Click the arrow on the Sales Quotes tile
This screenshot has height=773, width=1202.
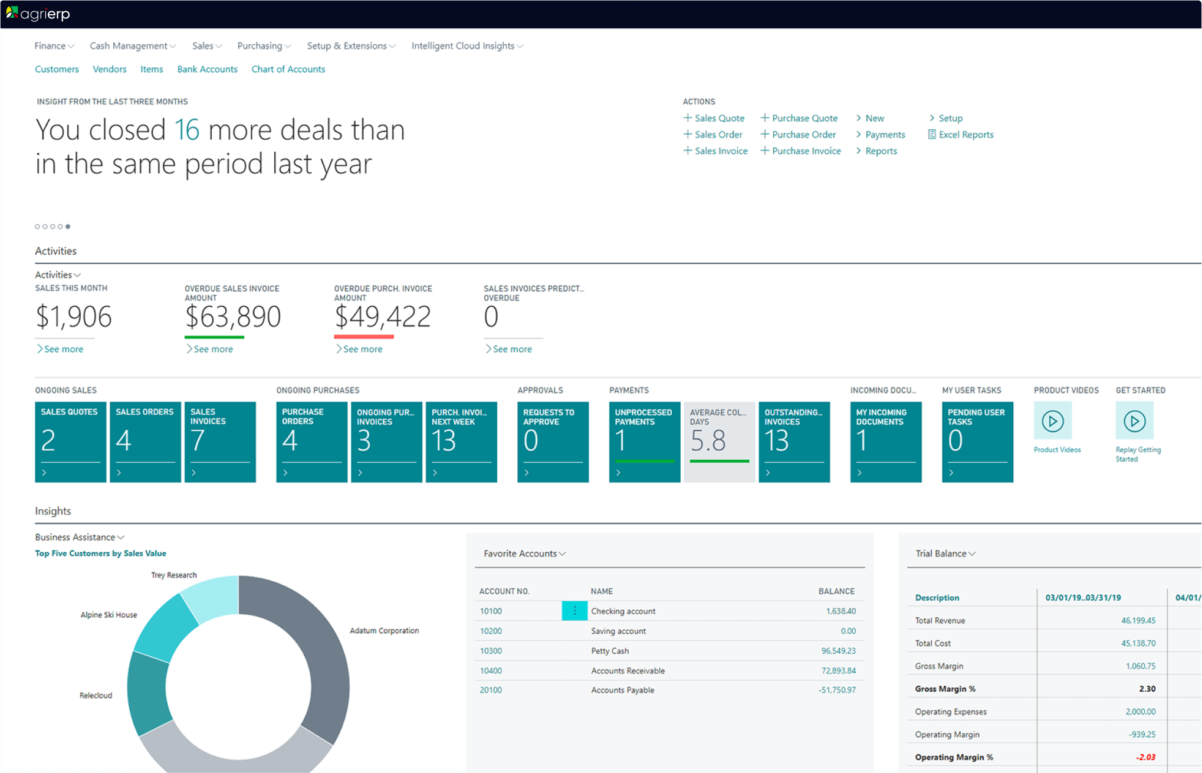pos(44,473)
